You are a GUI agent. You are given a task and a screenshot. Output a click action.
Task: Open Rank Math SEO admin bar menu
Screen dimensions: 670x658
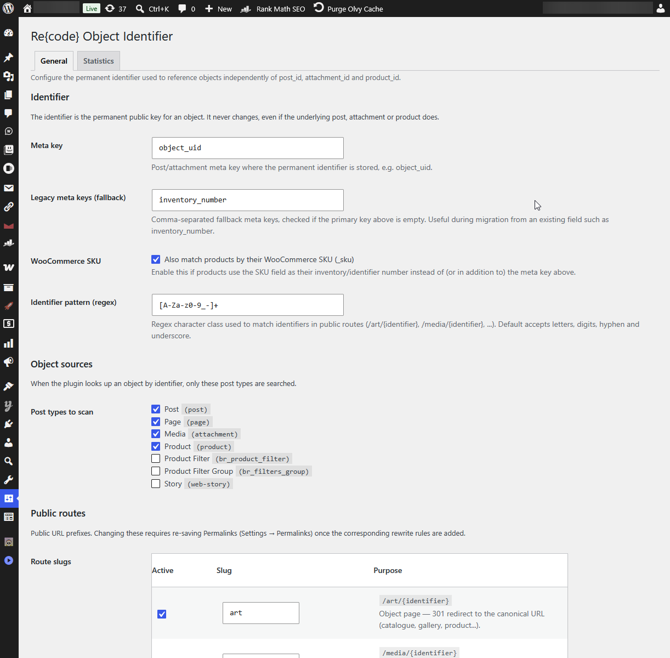[273, 9]
